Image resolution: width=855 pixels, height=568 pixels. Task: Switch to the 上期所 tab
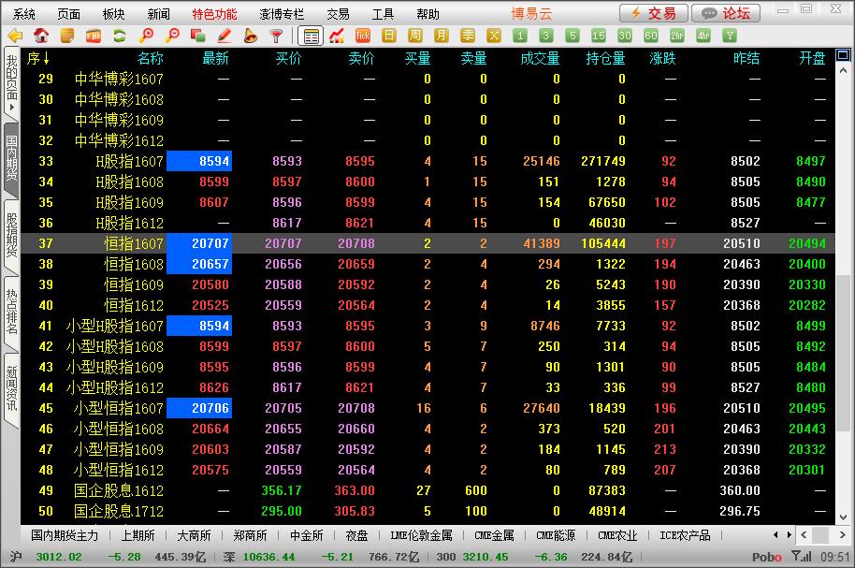point(138,535)
